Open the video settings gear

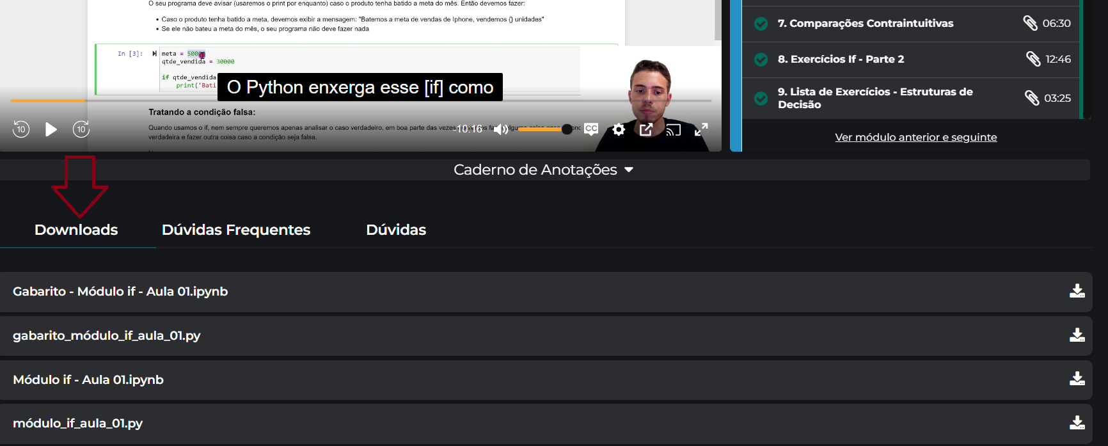[x=619, y=129]
